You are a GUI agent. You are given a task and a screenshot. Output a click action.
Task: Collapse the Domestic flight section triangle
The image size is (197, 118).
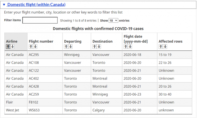pyautogui.click(x=4, y=5)
